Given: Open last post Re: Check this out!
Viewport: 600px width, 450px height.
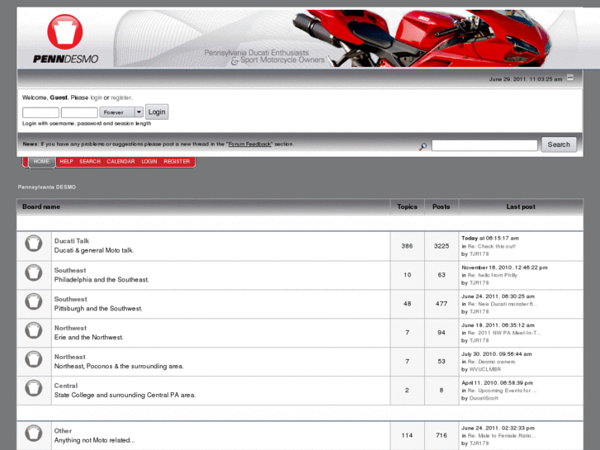Looking at the screenshot, I should pyautogui.click(x=491, y=246).
